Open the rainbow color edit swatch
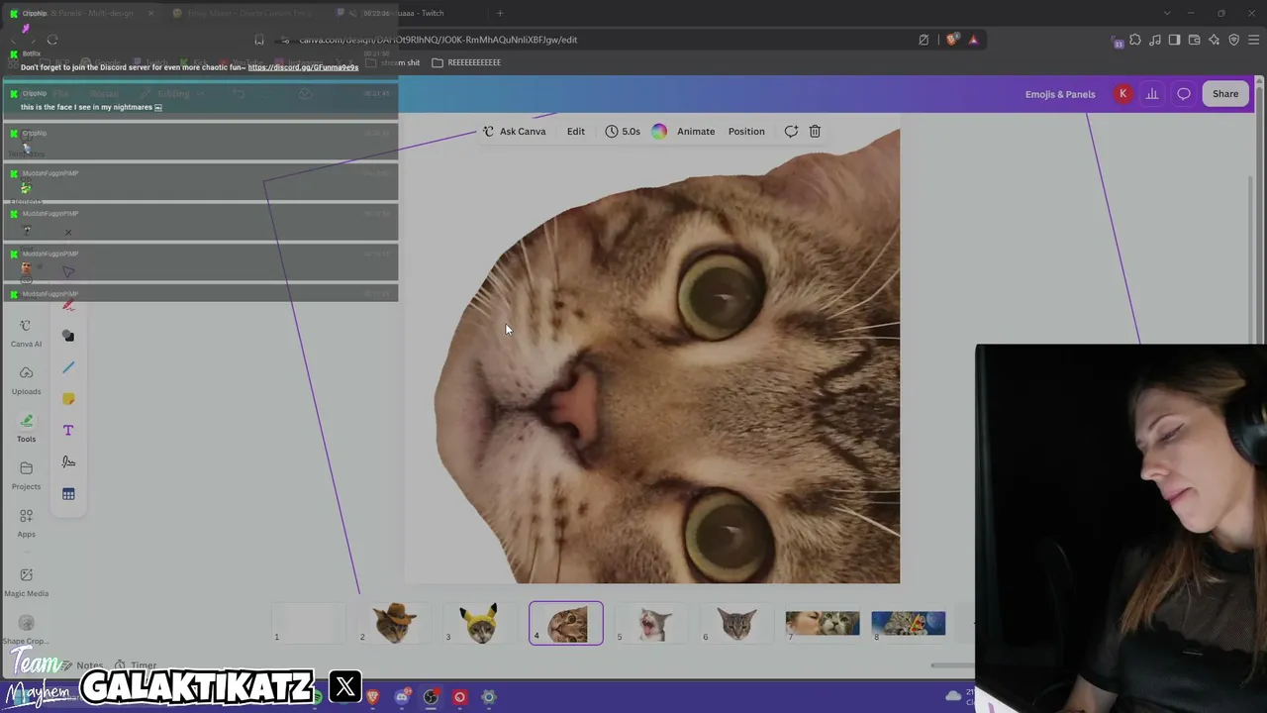 [659, 131]
